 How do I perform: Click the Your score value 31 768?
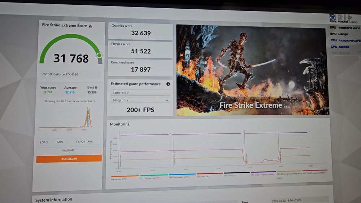point(47,92)
